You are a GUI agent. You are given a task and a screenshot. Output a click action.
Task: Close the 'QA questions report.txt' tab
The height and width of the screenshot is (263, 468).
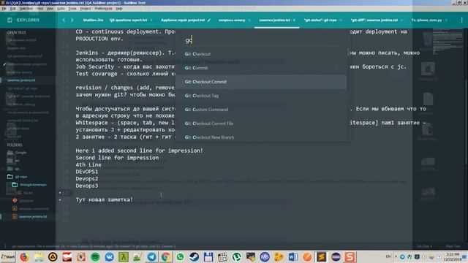151,20
